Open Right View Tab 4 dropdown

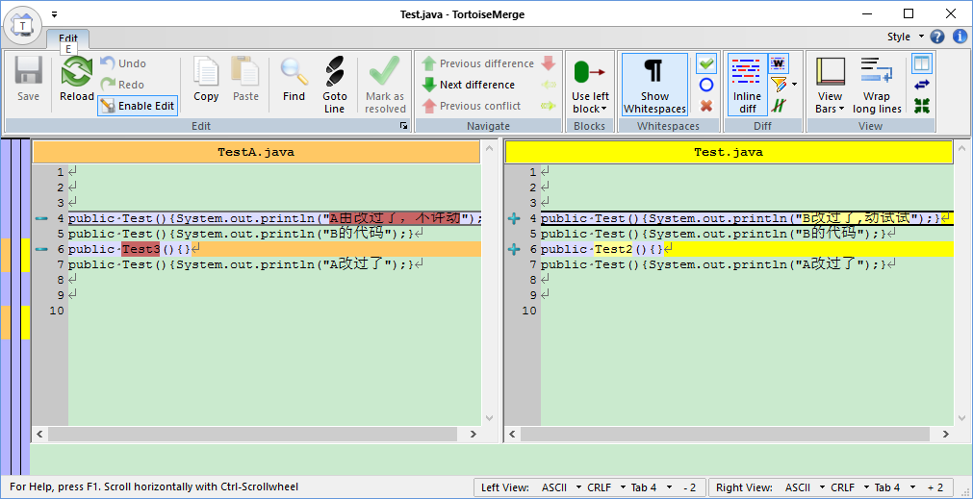click(x=895, y=487)
